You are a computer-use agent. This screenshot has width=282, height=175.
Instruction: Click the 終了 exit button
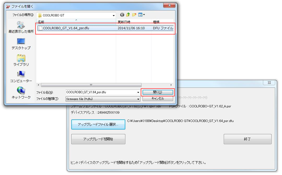(248, 139)
